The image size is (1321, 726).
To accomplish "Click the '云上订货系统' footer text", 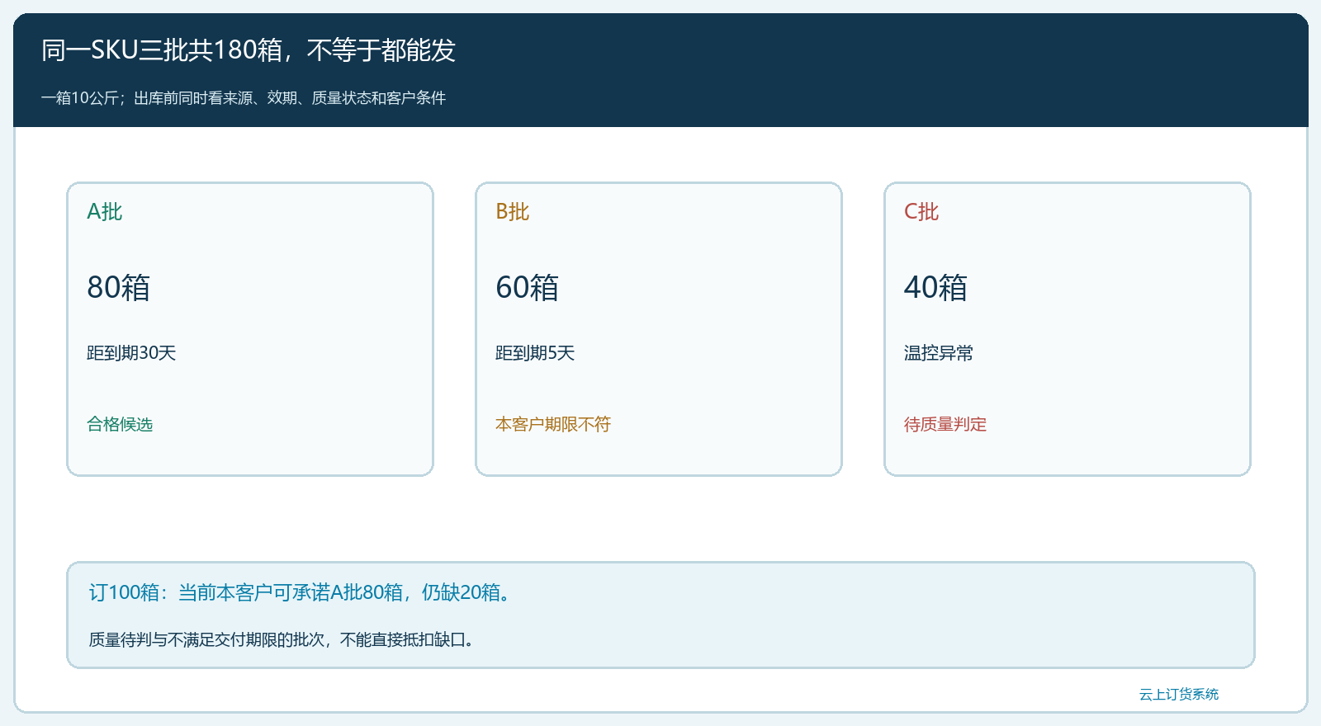I will [1179, 694].
